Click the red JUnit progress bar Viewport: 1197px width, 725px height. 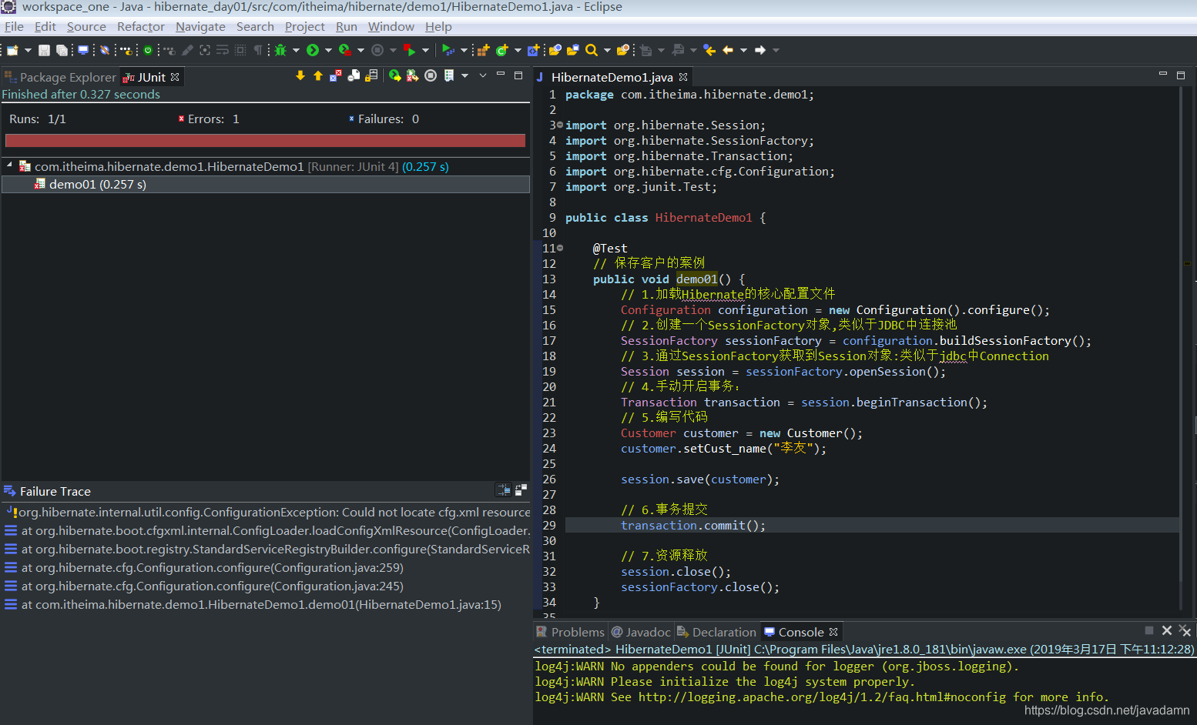tap(265, 140)
